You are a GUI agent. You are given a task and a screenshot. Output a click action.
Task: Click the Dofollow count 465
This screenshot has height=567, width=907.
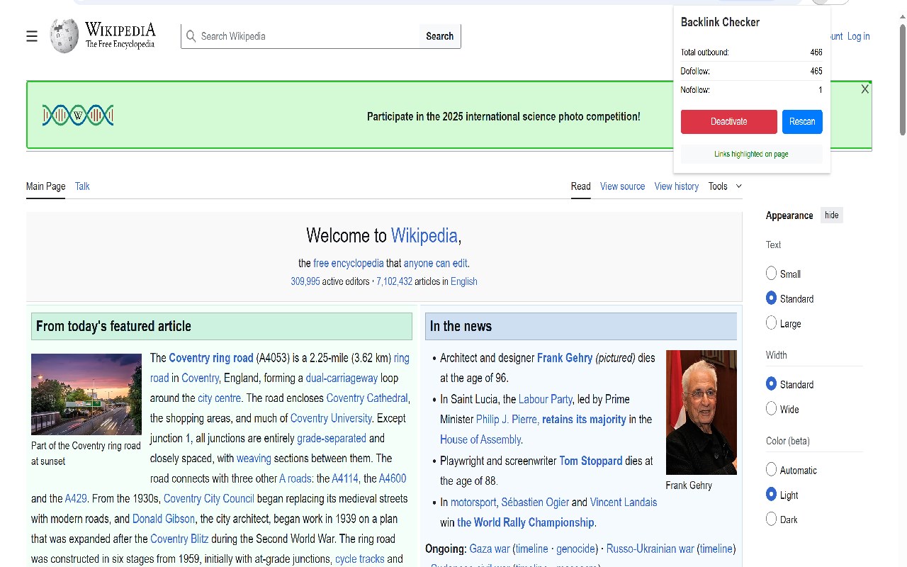(816, 71)
